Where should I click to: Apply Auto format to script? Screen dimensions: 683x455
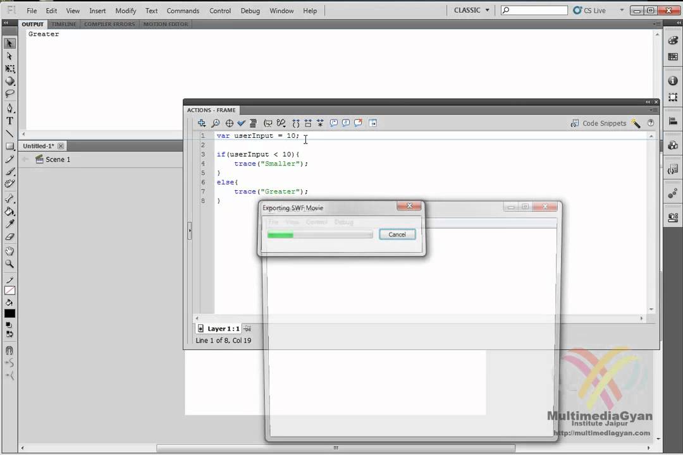(253, 123)
